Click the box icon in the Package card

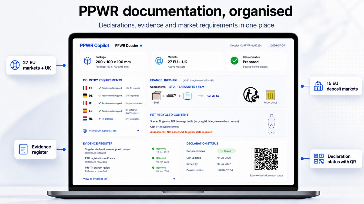(88, 61)
